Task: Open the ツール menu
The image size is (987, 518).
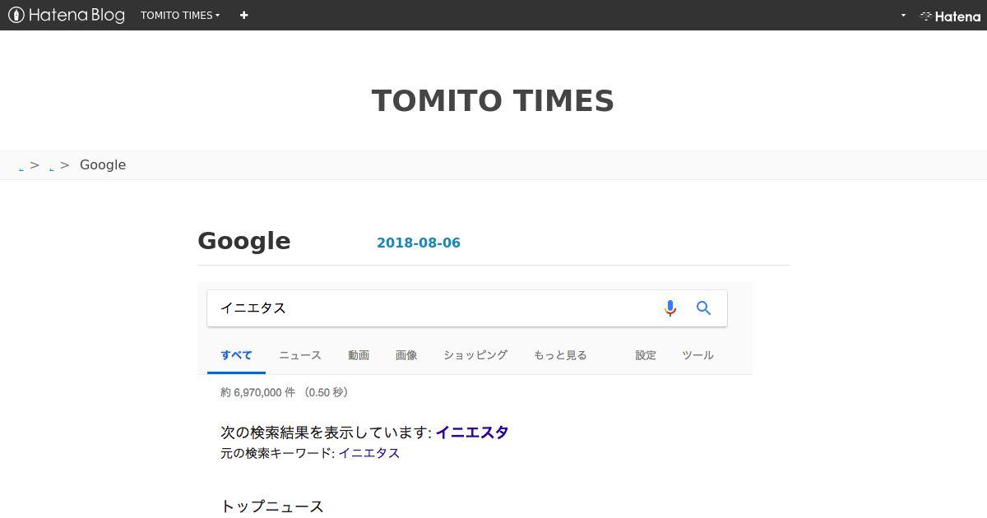Action: tap(697, 355)
